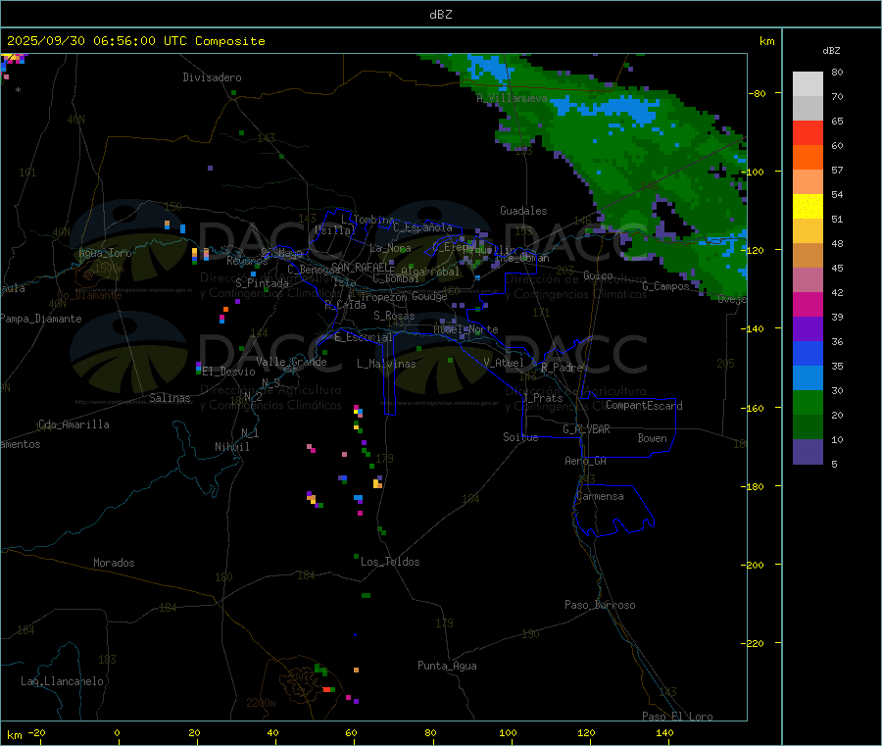
Task: Click the timestamp 2025/09/30 06:56:00 UTC Composite
Action: pos(135,41)
